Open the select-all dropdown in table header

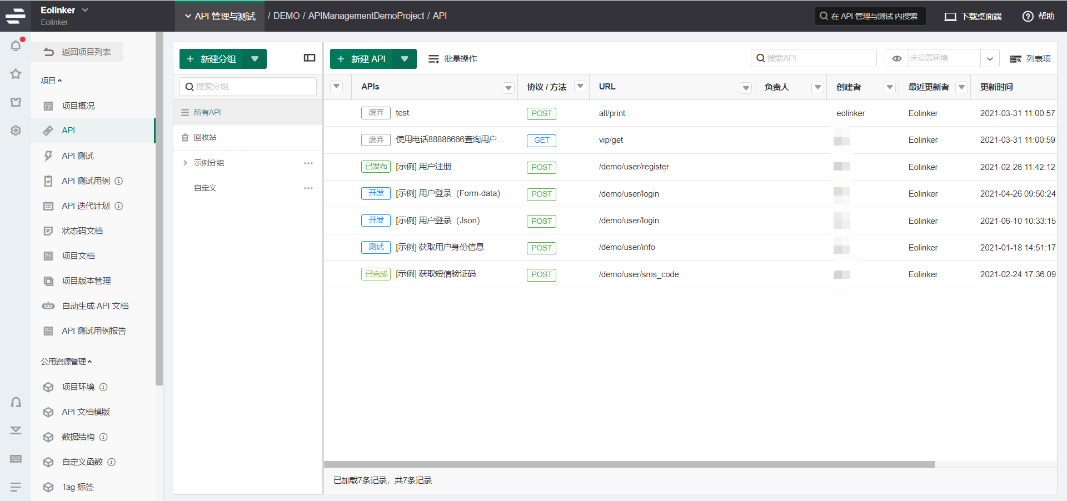pyautogui.click(x=337, y=87)
